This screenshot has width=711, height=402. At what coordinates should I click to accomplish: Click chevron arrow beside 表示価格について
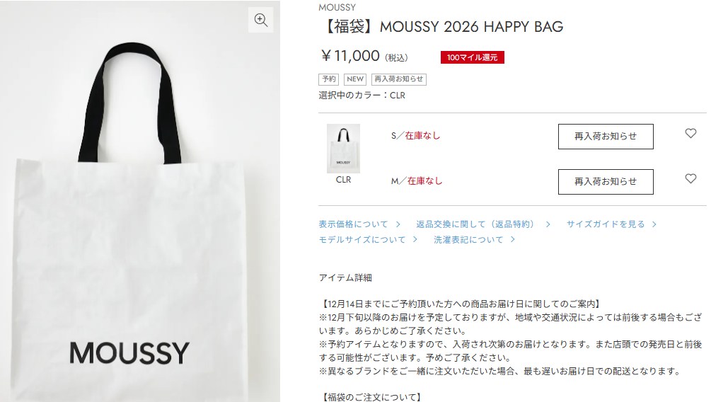(x=398, y=224)
